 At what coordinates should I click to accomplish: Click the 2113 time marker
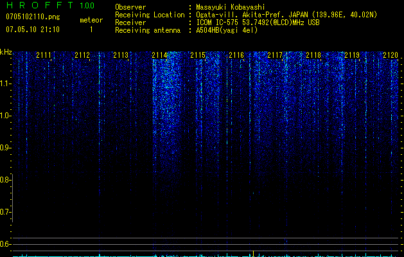[121, 55]
